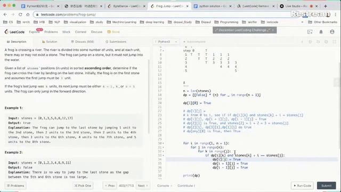Switch to the Solution tab

coord(50,42)
